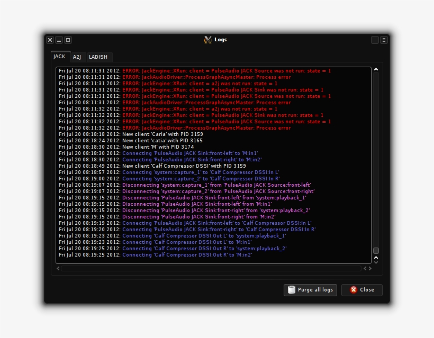Viewport: 434px width, 338px height.
Task: Click the rightmost arrow of the horizontal scrollbar
Action: pos(370,269)
